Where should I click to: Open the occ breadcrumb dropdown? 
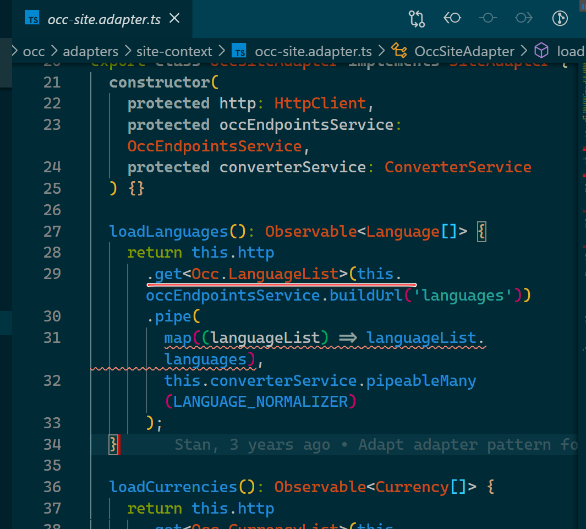[33, 51]
